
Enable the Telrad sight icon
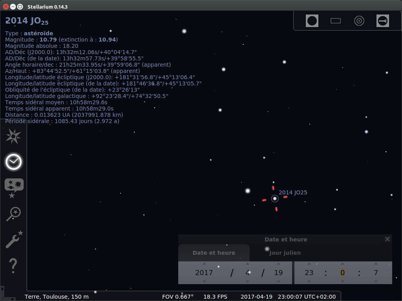pos(359,21)
